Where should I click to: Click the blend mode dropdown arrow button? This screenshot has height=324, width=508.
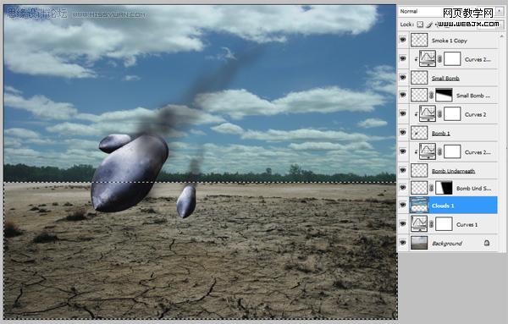[x=500, y=11]
